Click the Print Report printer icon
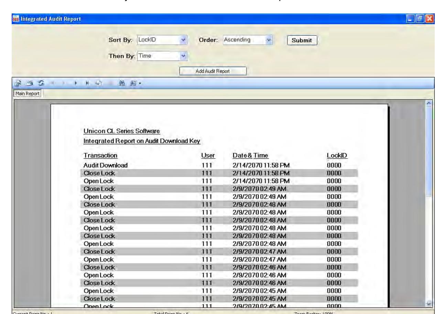The image size is (443, 314). point(30,83)
